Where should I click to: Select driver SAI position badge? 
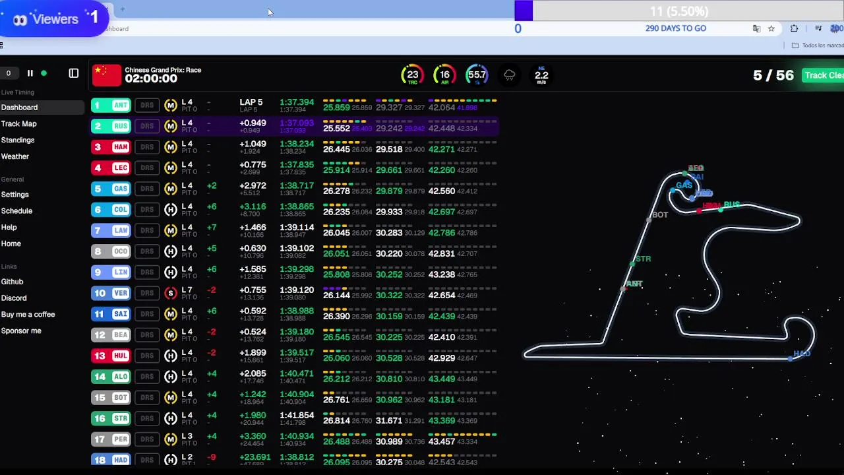coord(111,314)
